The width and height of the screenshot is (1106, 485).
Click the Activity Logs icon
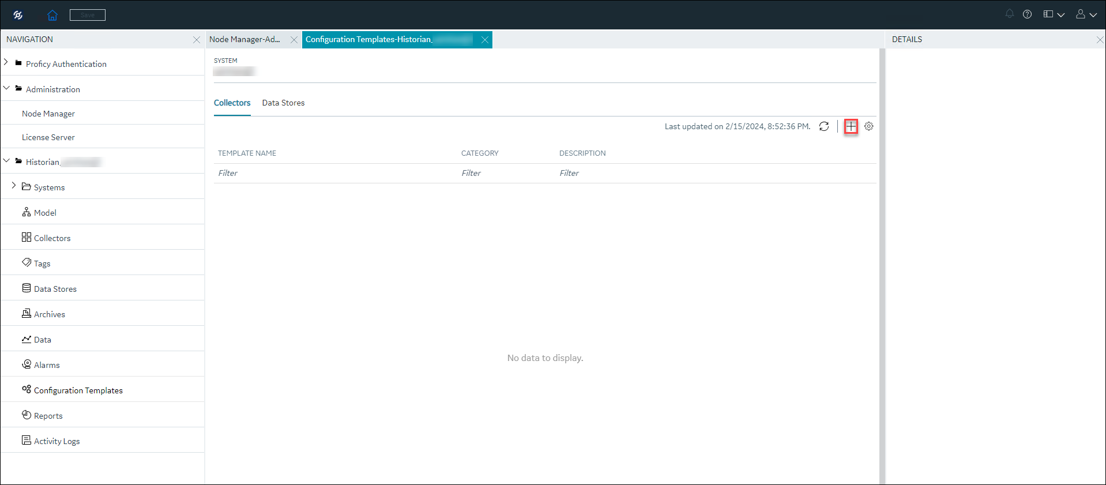(x=27, y=440)
